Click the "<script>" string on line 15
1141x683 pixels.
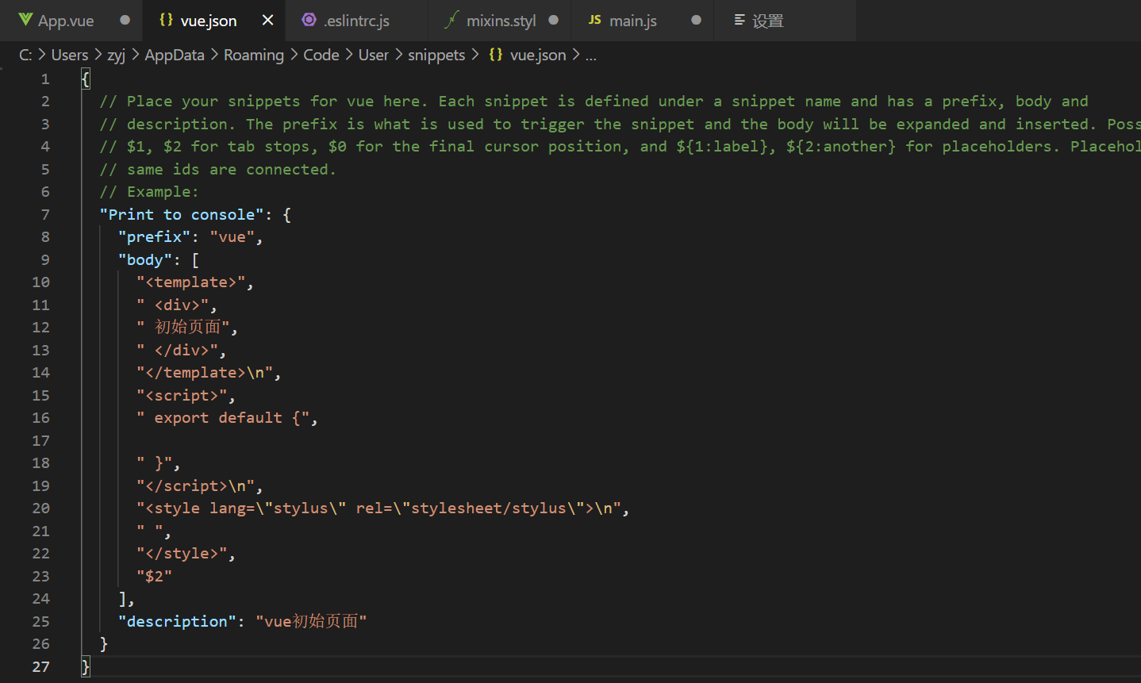tap(182, 396)
